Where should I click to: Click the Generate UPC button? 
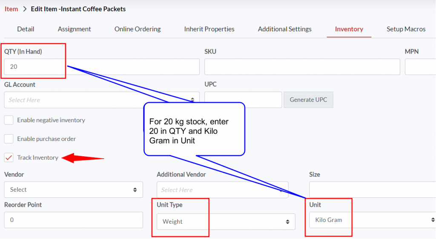pos(308,99)
